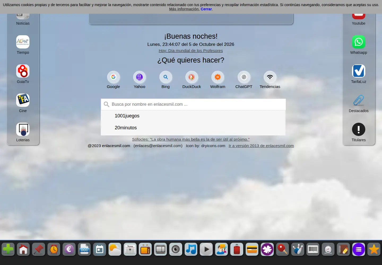Open the Tendencias wifi icon
This screenshot has height=265, width=382.
click(x=270, y=77)
